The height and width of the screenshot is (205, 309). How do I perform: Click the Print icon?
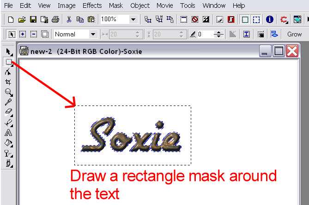[x=55, y=20]
